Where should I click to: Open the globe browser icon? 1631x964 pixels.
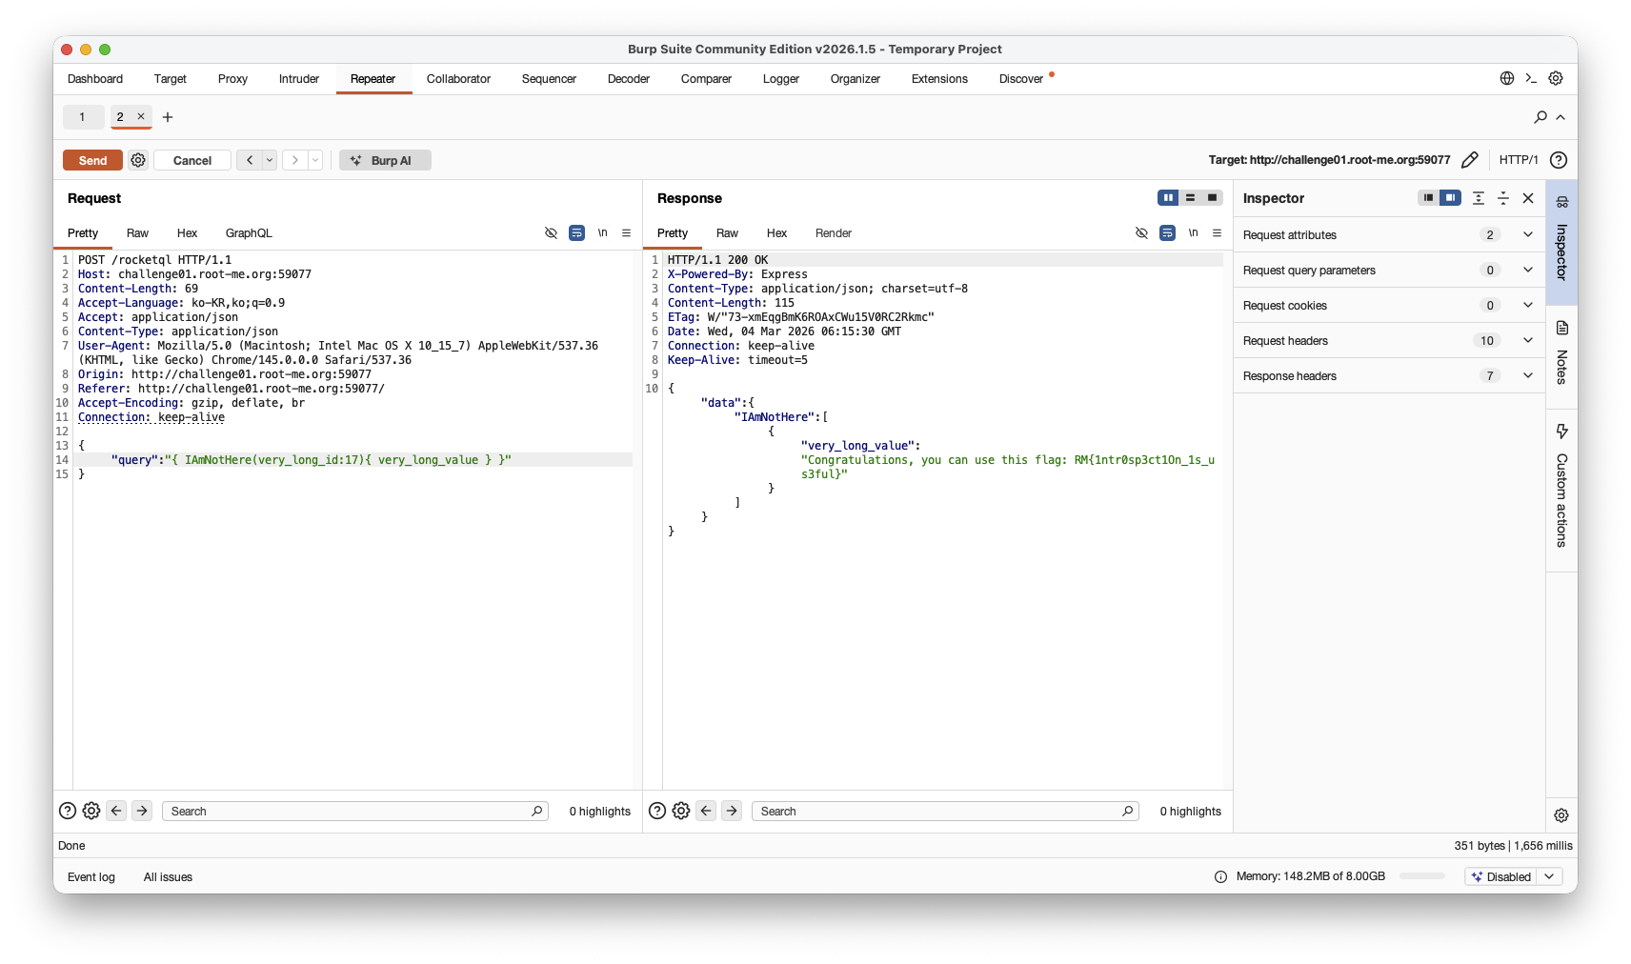[x=1507, y=78]
